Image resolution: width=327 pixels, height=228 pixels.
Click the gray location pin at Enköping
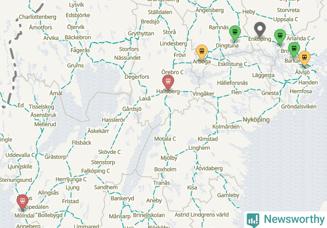pyautogui.click(x=260, y=29)
